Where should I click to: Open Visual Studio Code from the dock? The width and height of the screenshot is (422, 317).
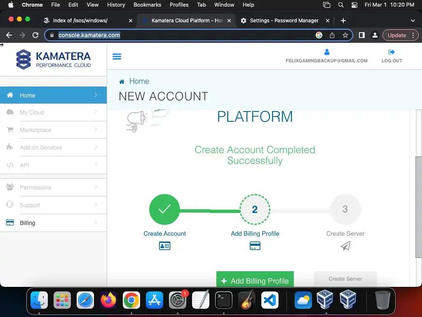click(x=270, y=300)
